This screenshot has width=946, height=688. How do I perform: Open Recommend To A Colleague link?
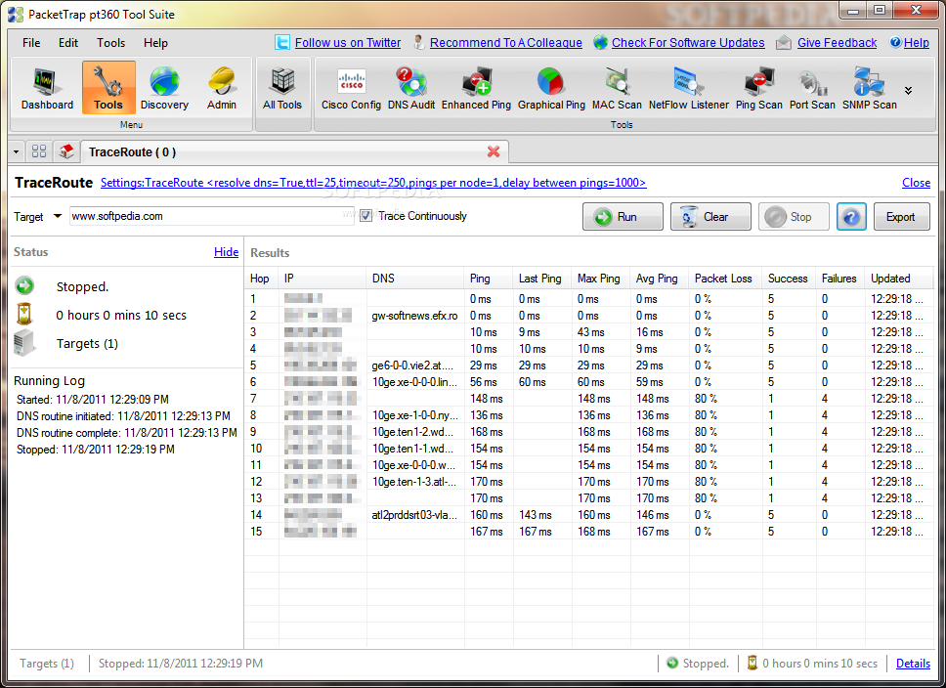point(505,43)
